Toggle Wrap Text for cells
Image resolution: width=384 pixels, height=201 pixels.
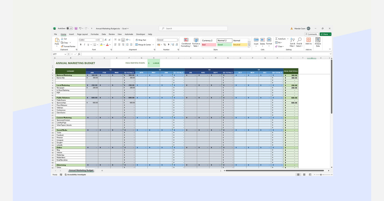[141, 40]
